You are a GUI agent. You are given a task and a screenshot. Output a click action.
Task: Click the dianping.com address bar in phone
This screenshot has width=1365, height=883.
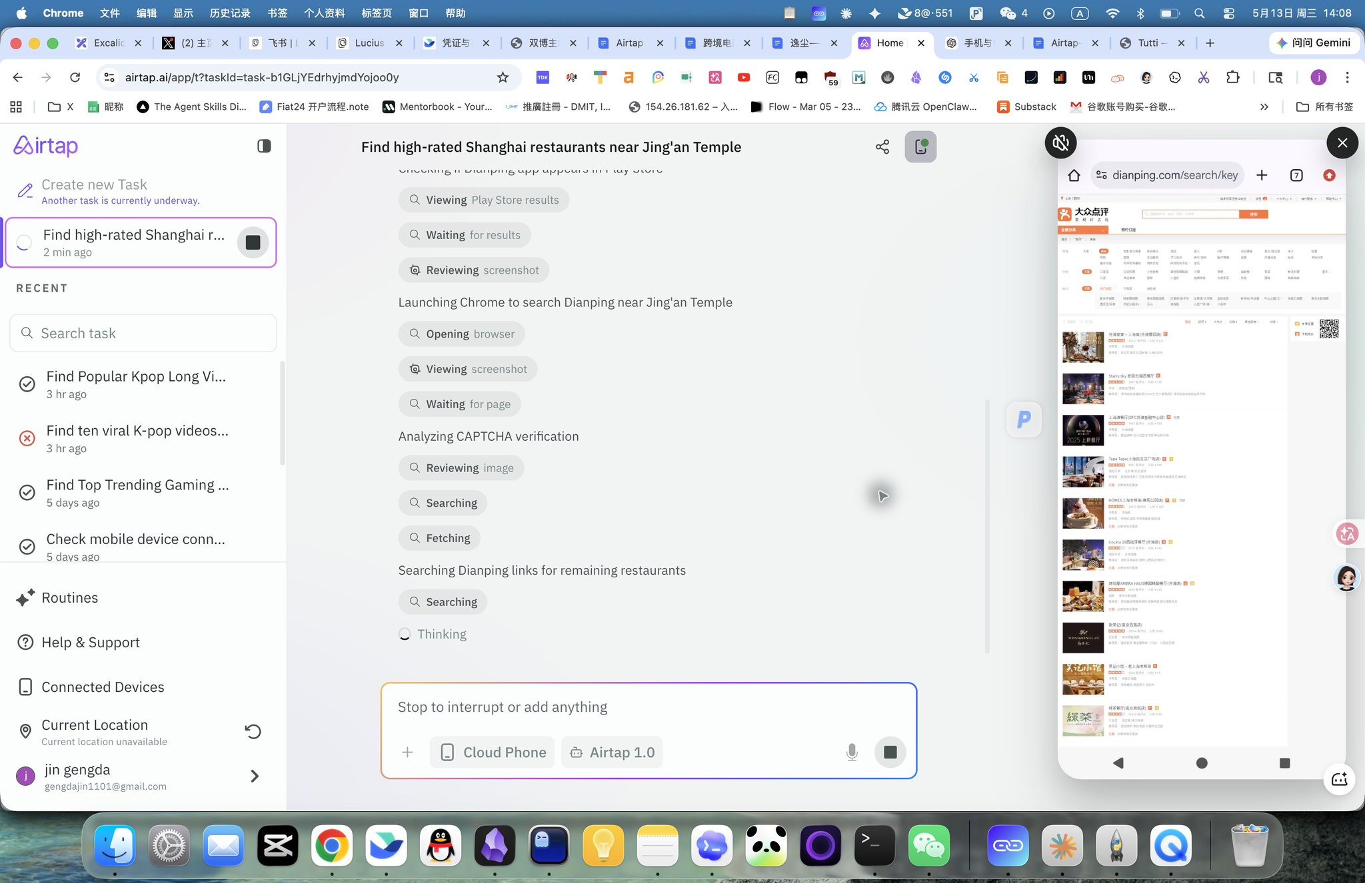1168,175
